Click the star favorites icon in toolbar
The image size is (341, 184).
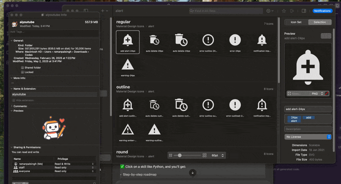[x=284, y=11]
